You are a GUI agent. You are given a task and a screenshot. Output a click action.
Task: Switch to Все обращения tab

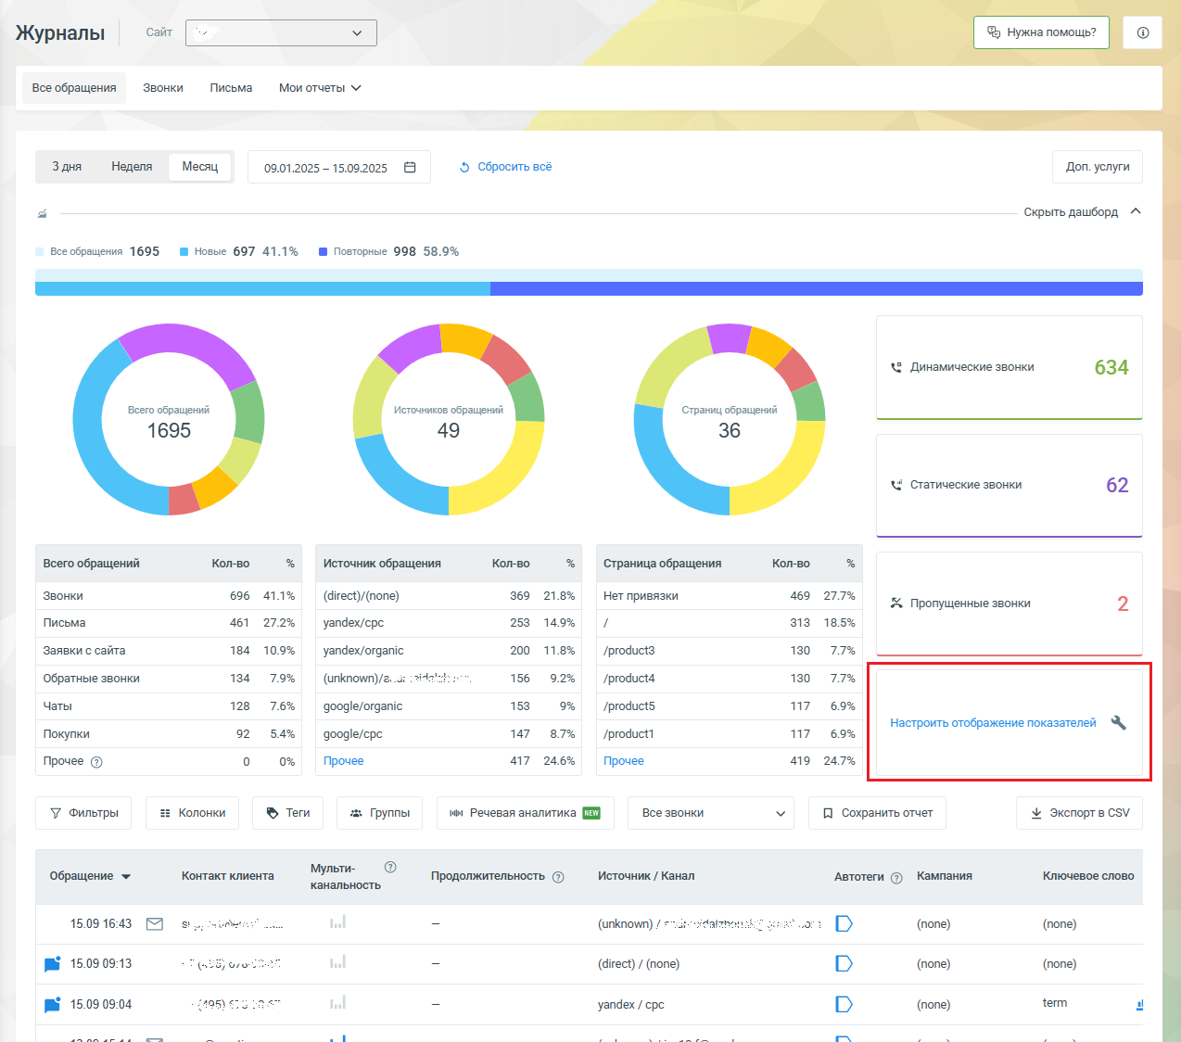(74, 88)
